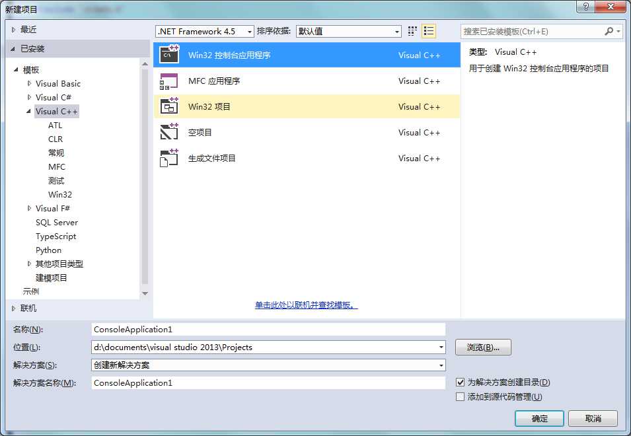Open search options dropdown arrow

pyautogui.click(x=618, y=31)
